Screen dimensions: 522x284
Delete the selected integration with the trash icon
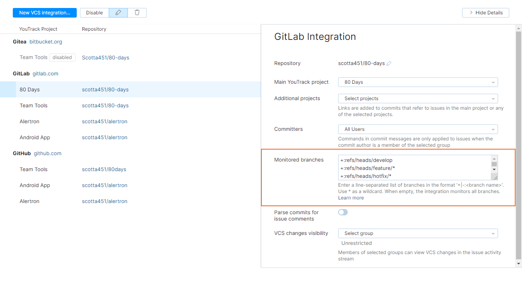137,12
